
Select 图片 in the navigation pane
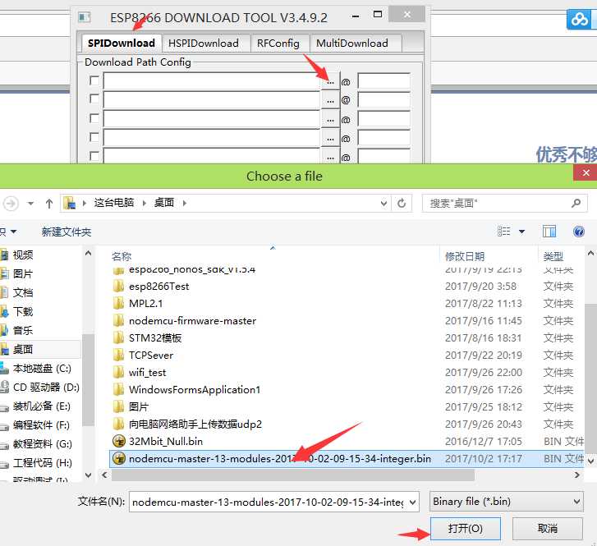pos(23,273)
